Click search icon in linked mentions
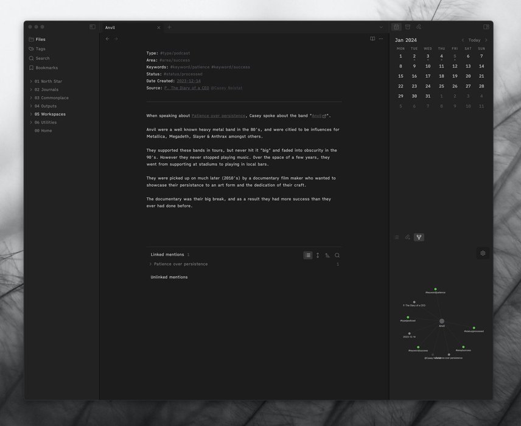This screenshot has width=521, height=426. tap(337, 256)
